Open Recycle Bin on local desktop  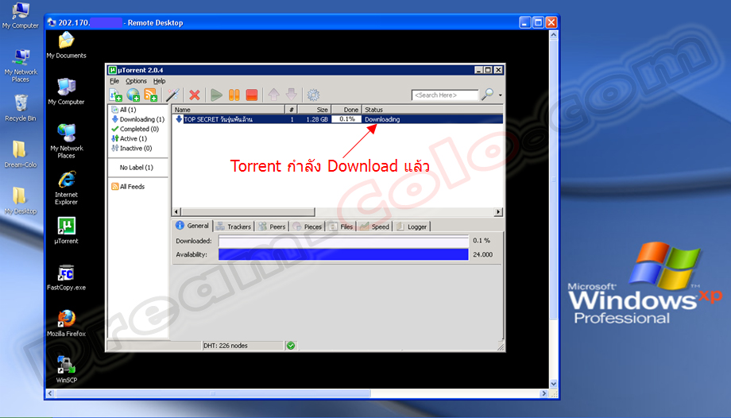[x=21, y=108]
